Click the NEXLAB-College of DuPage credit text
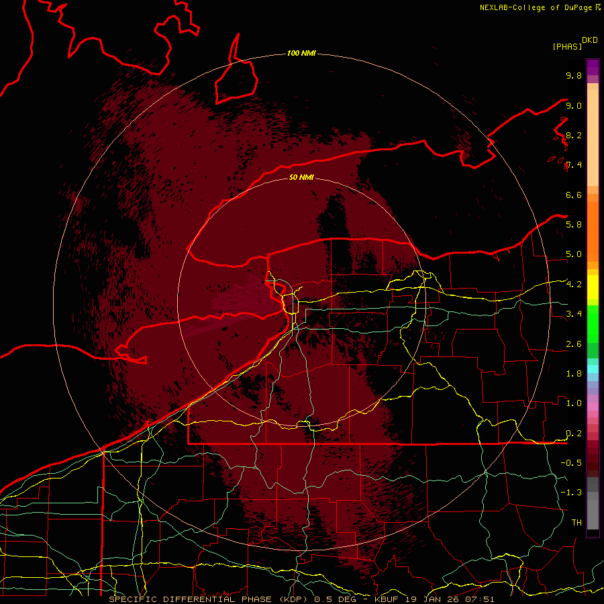This screenshot has width=604, height=604. tap(536, 7)
